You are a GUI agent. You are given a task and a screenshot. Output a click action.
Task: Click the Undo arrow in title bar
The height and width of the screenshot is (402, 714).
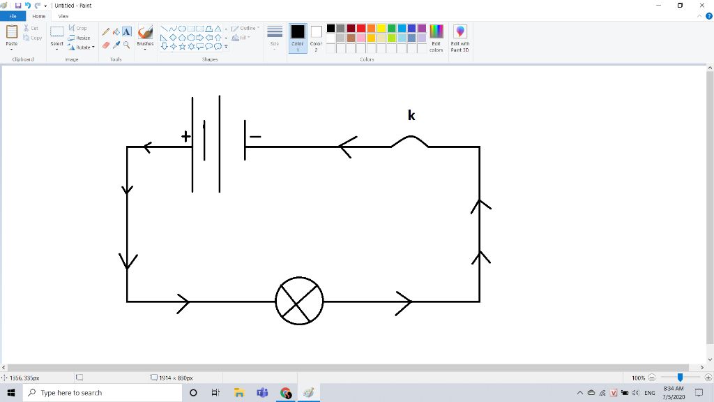click(x=27, y=6)
